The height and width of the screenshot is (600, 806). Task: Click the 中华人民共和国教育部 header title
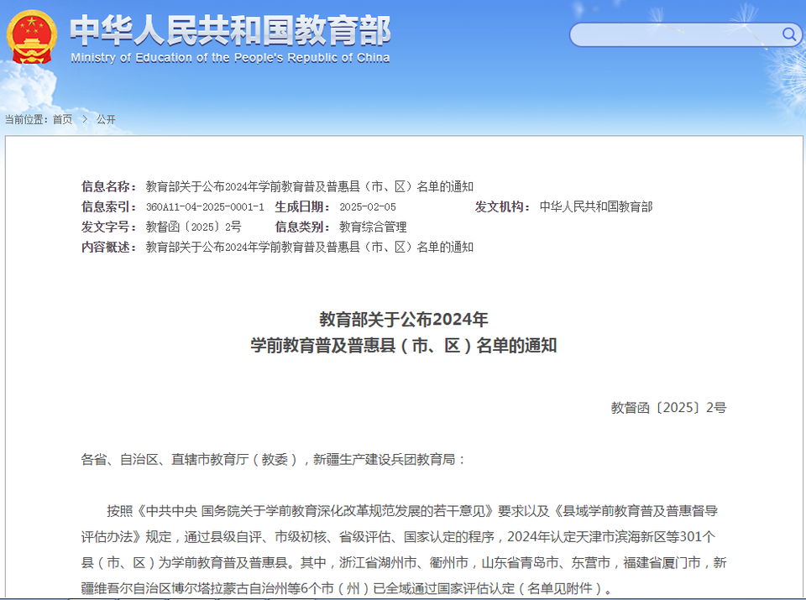(x=231, y=30)
